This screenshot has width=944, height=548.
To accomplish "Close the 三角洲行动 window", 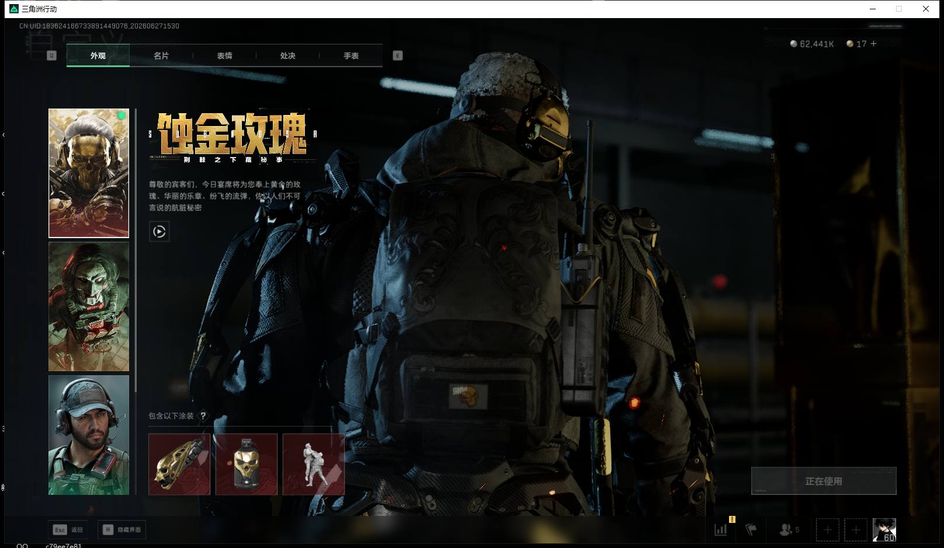I will coord(926,9).
